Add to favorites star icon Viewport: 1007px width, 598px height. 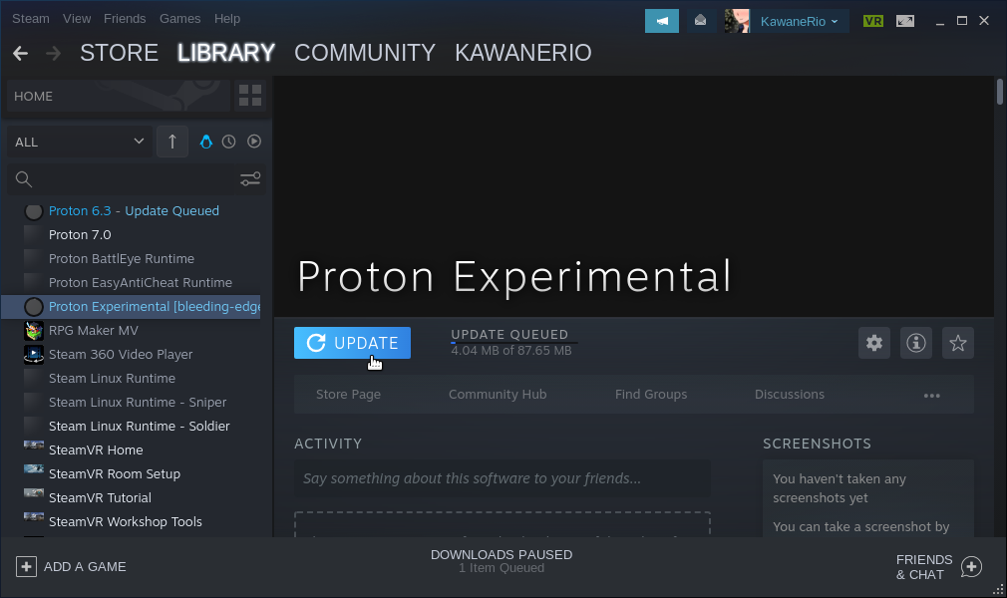(x=957, y=343)
